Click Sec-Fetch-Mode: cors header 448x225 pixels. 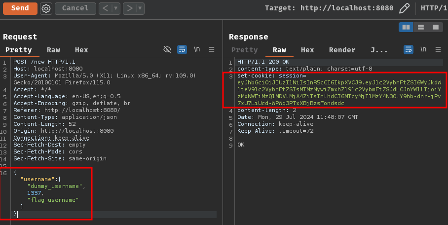48,151
